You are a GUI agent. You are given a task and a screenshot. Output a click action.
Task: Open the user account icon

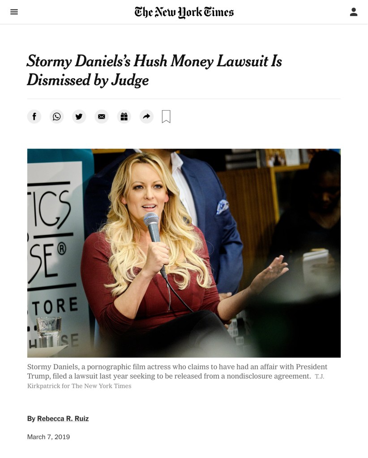(x=354, y=12)
